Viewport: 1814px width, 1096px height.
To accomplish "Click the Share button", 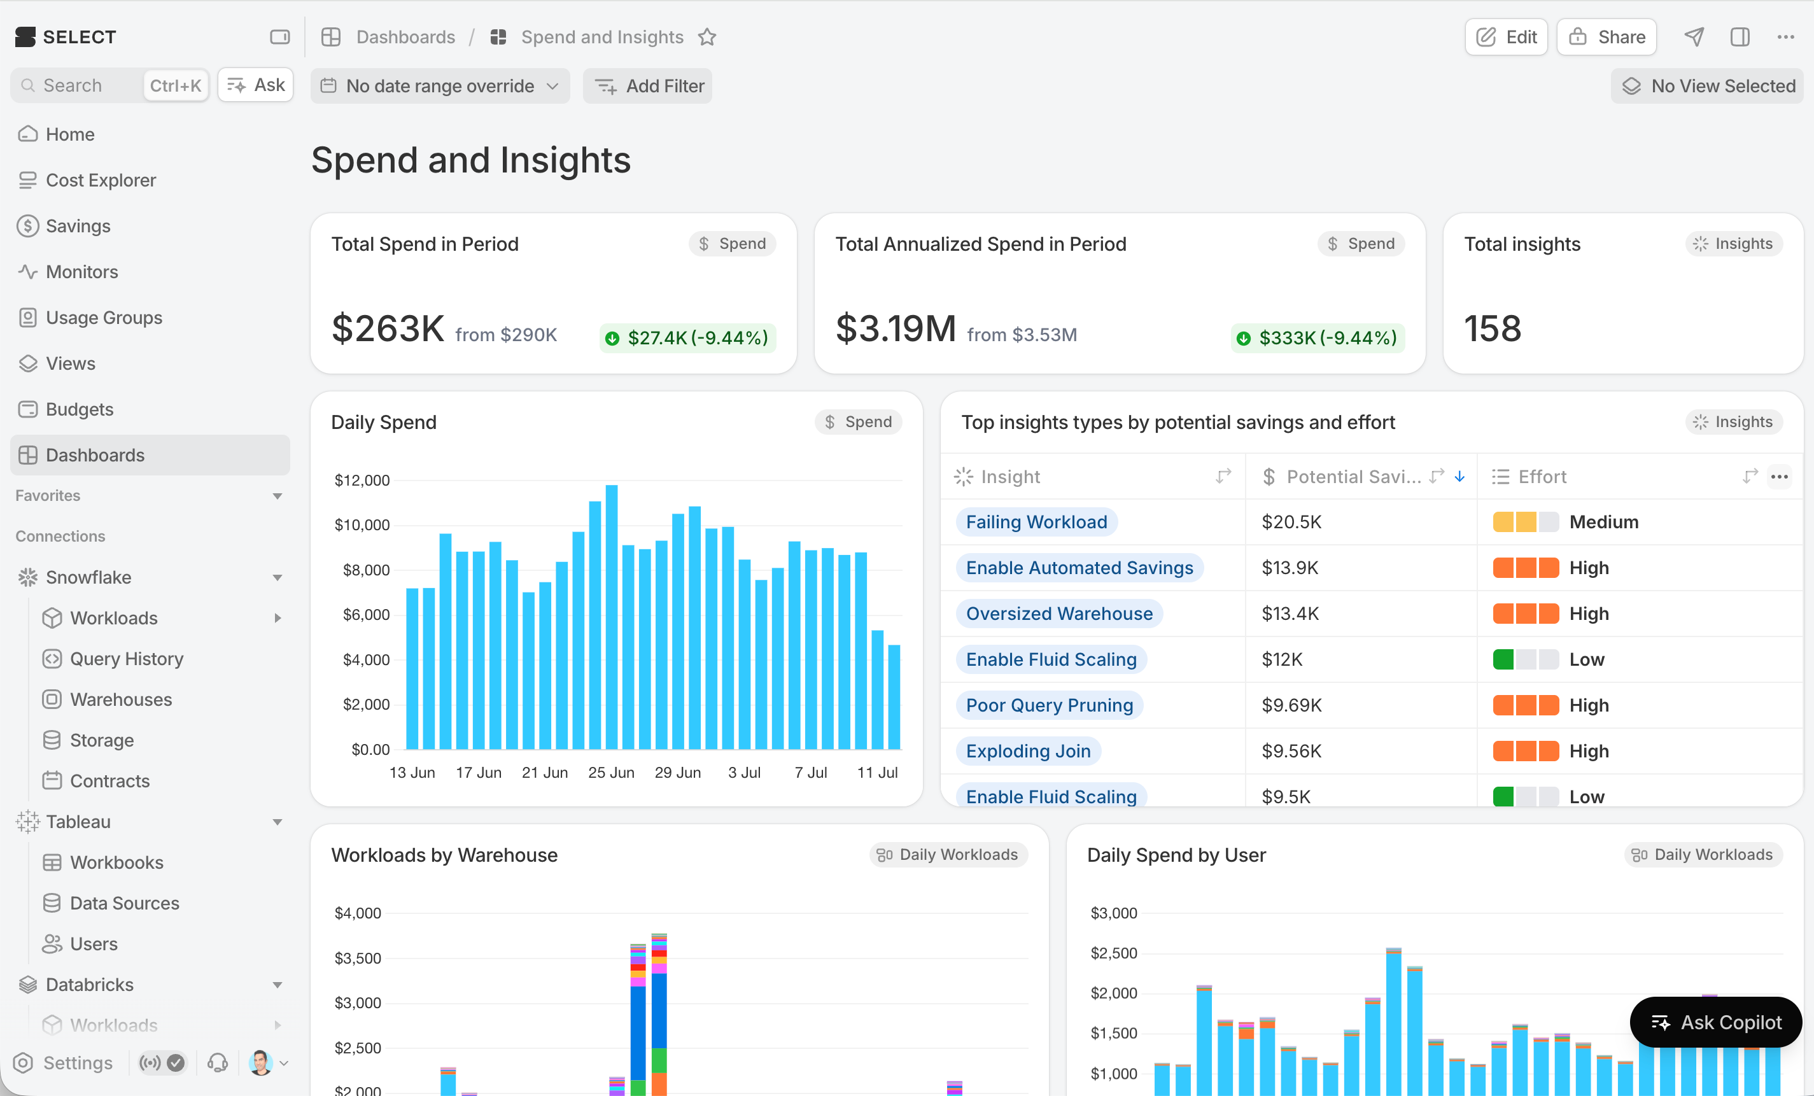I will click(x=1607, y=37).
